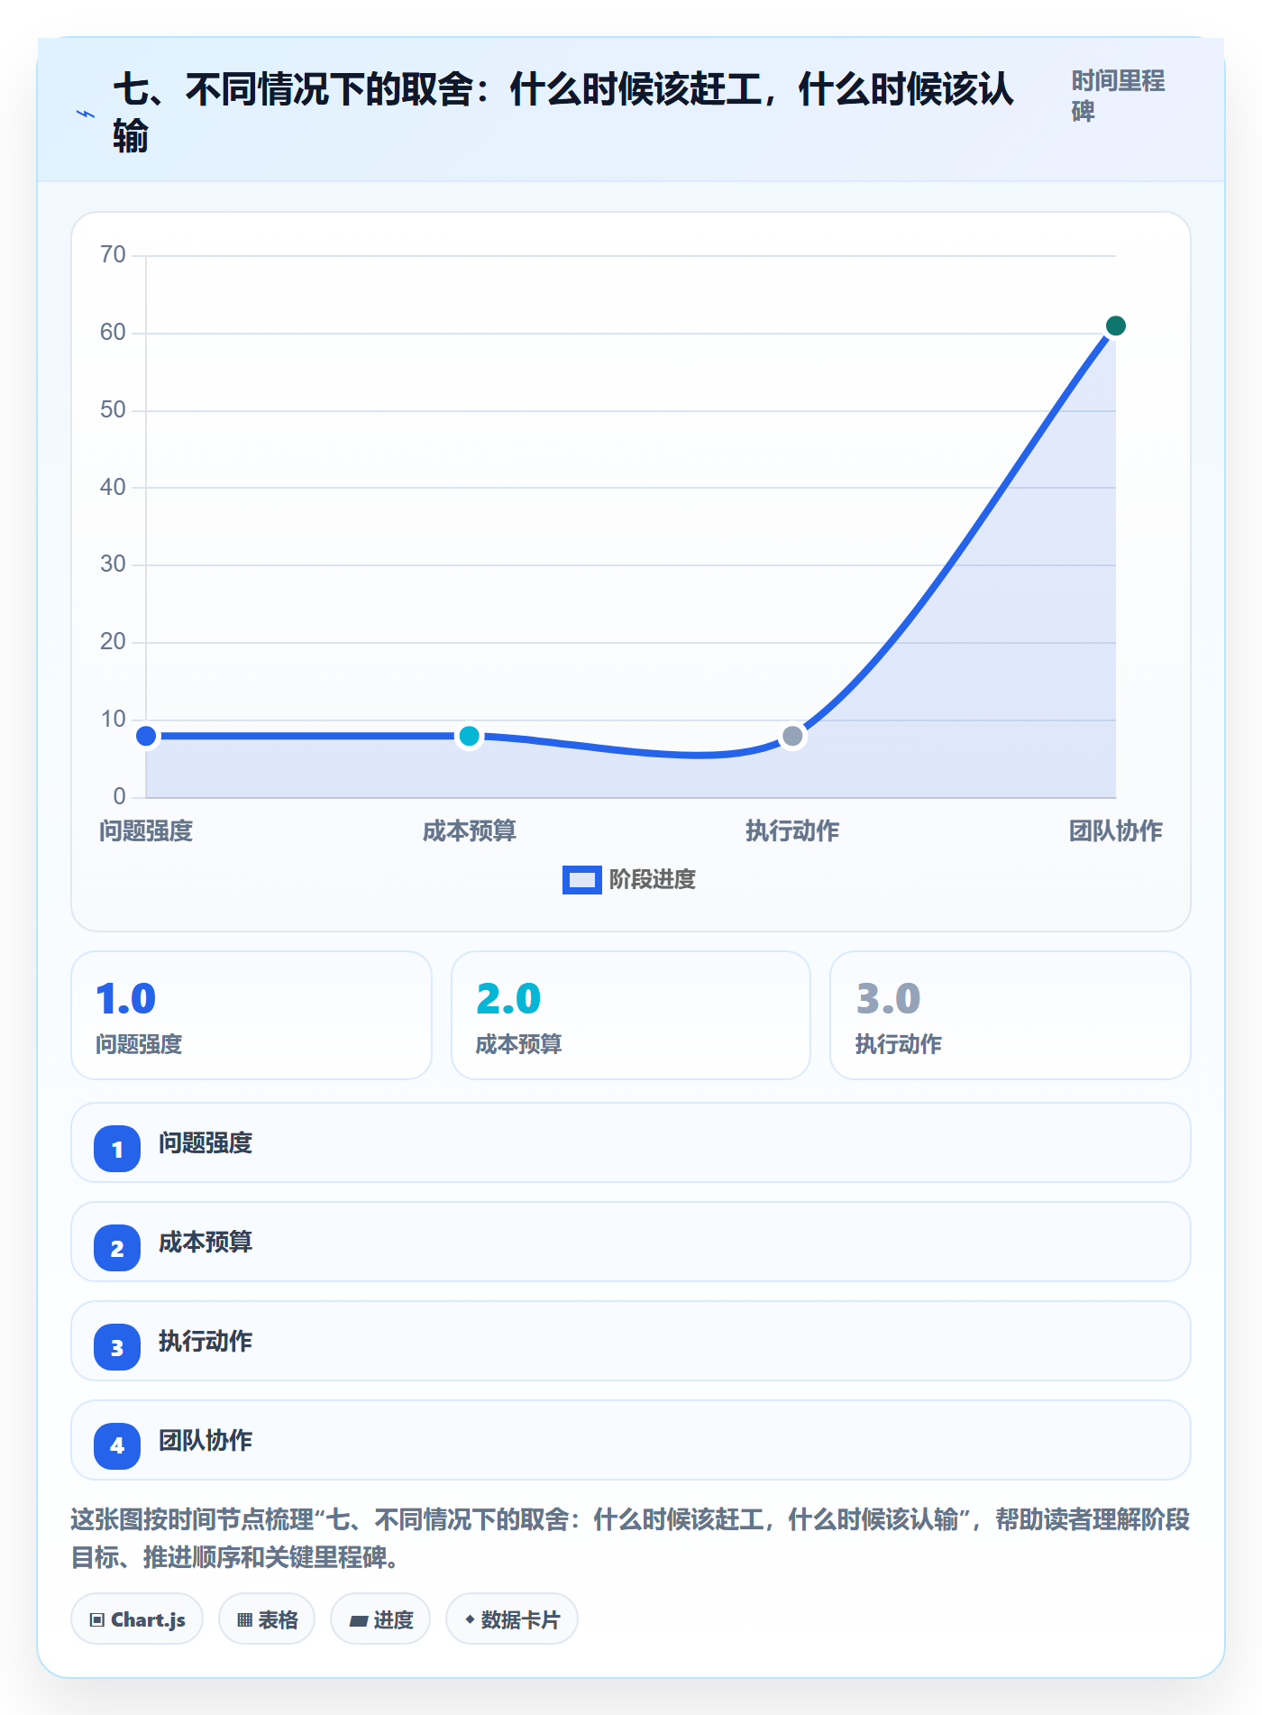The height and width of the screenshot is (1715, 1262).
Task: Open the 团队协作 step row
Action: click(631, 1440)
